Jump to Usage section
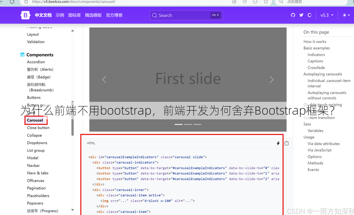 309,137
